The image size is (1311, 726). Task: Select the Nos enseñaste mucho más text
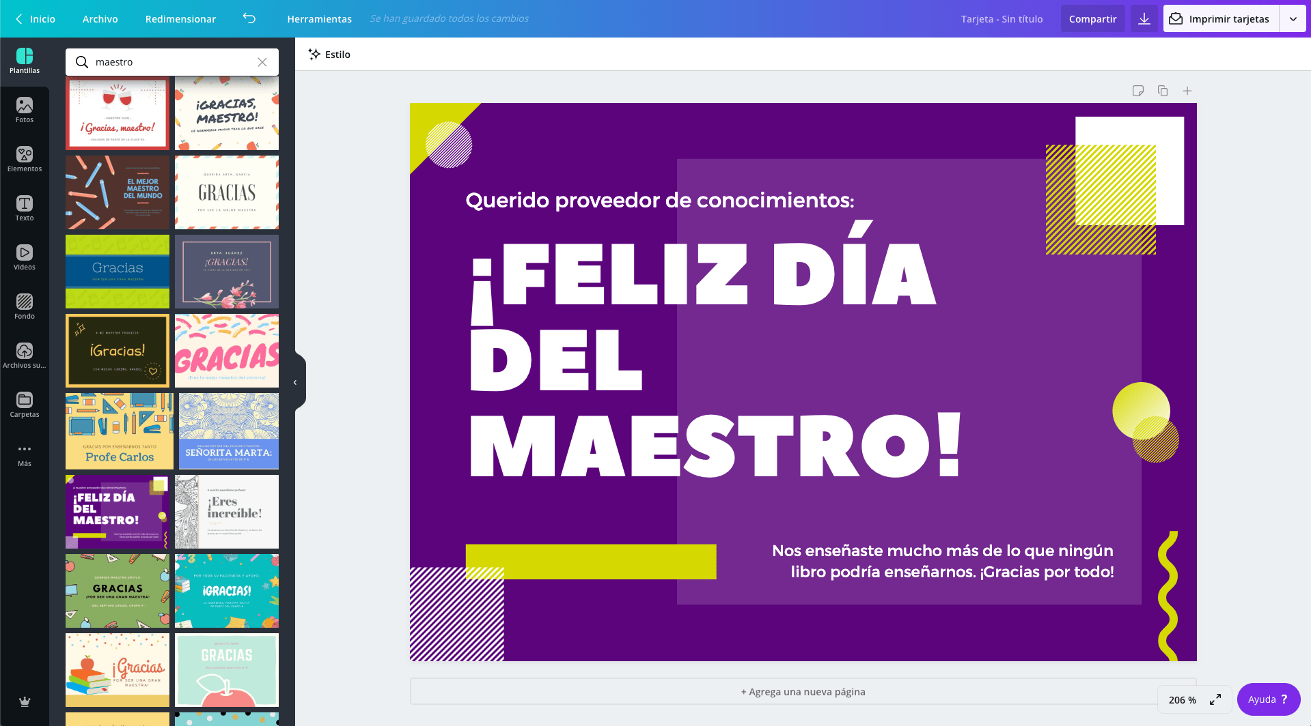coord(943,561)
